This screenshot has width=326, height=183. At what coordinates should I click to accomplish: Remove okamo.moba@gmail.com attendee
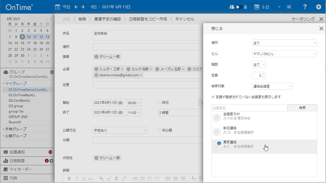[x=141, y=75]
